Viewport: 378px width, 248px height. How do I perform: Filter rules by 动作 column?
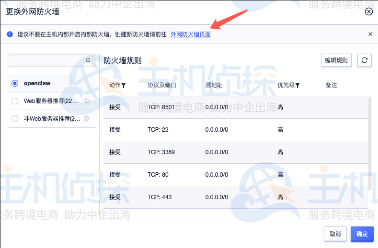click(124, 85)
